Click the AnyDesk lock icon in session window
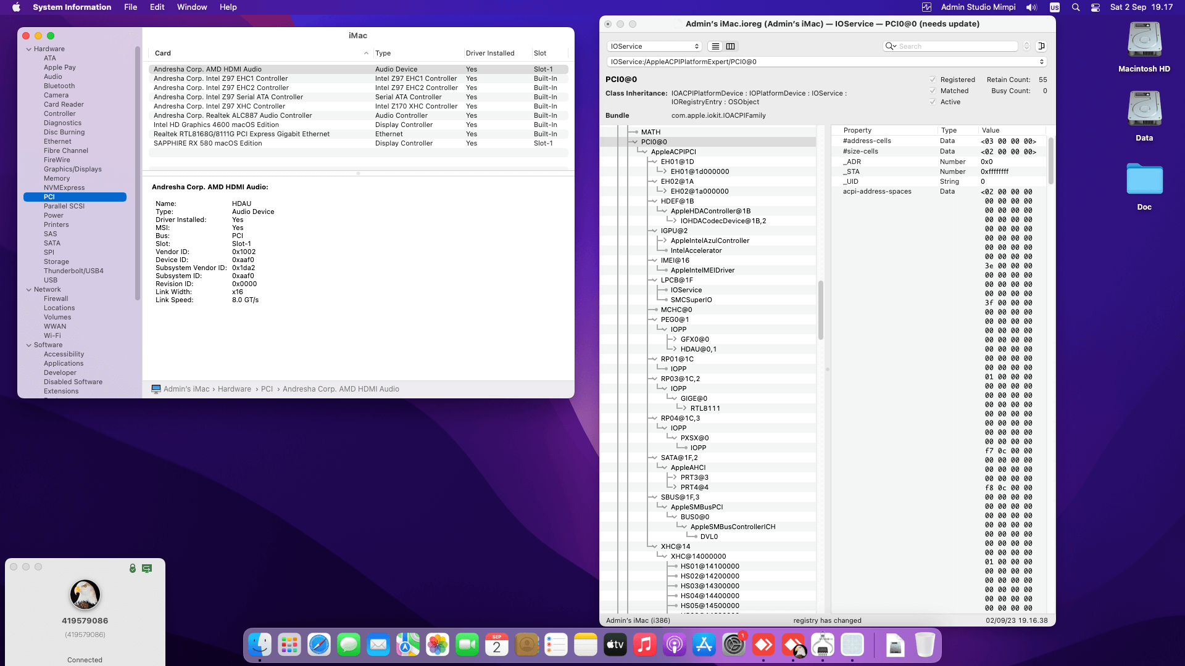This screenshot has width=1185, height=666. (x=132, y=568)
